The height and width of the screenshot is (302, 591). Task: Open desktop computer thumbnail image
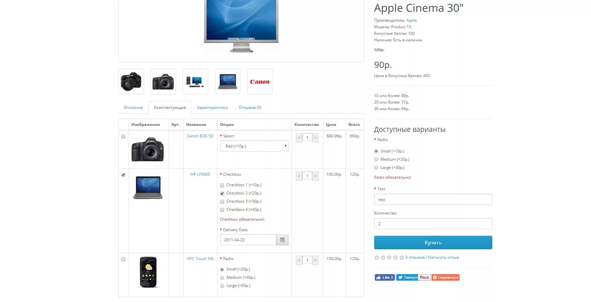[195, 82]
